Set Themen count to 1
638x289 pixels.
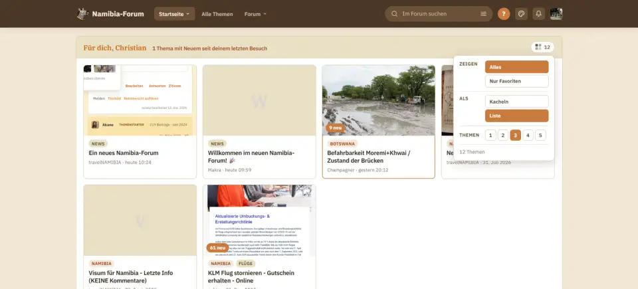coord(490,135)
